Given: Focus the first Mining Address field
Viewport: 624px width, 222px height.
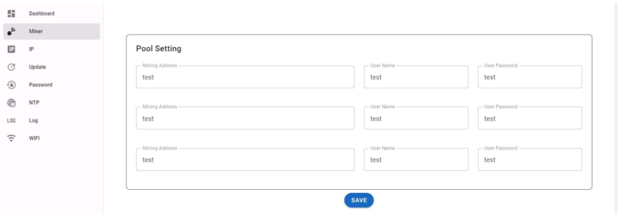Looking at the screenshot, I should [245, 77].
